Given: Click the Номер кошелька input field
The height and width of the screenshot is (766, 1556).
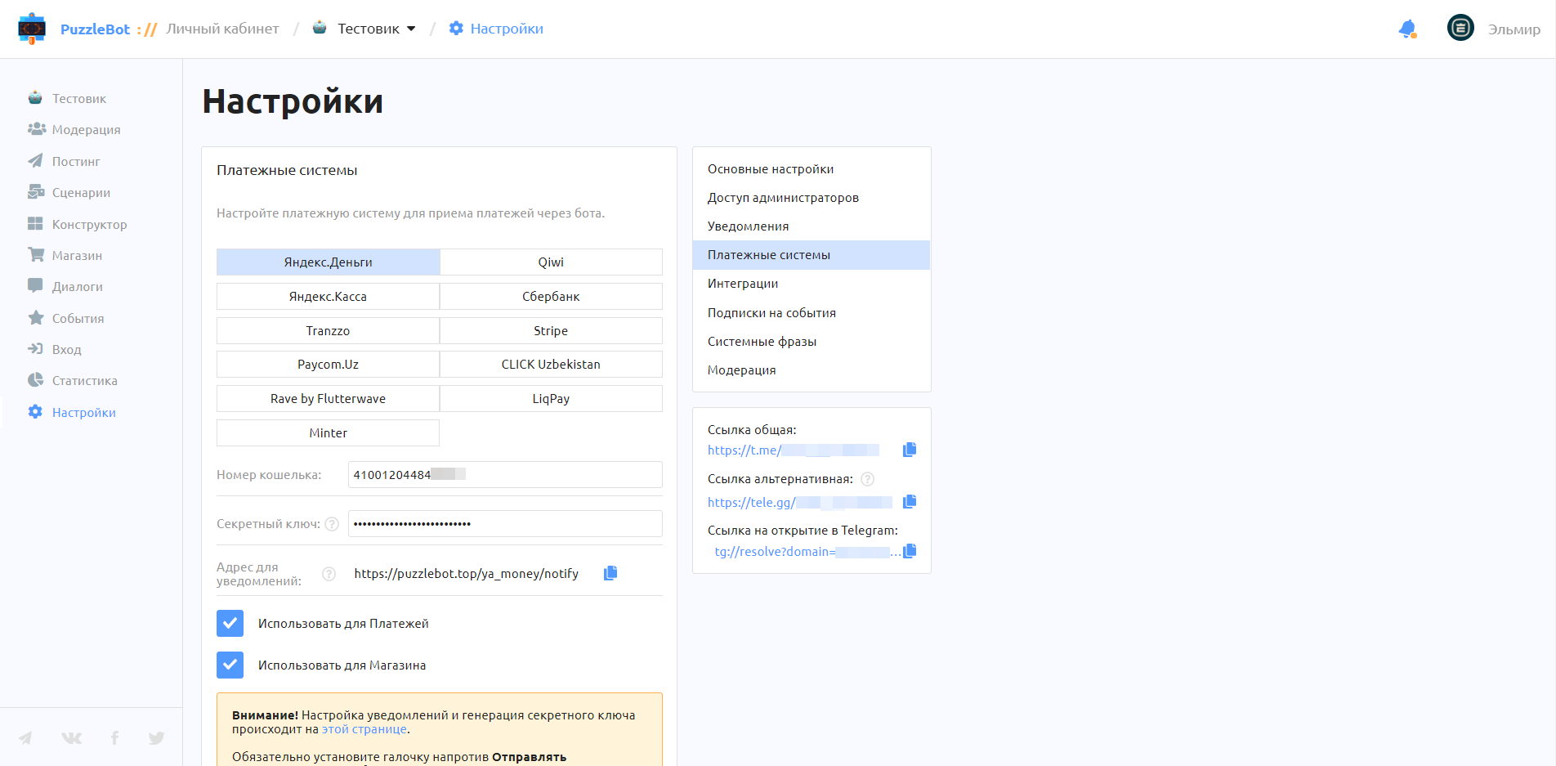Looking at the screenshot, I should [505, 475].
